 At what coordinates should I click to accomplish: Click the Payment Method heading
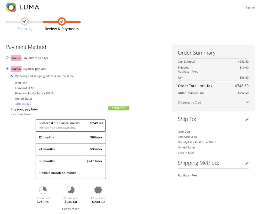[26, 47]
